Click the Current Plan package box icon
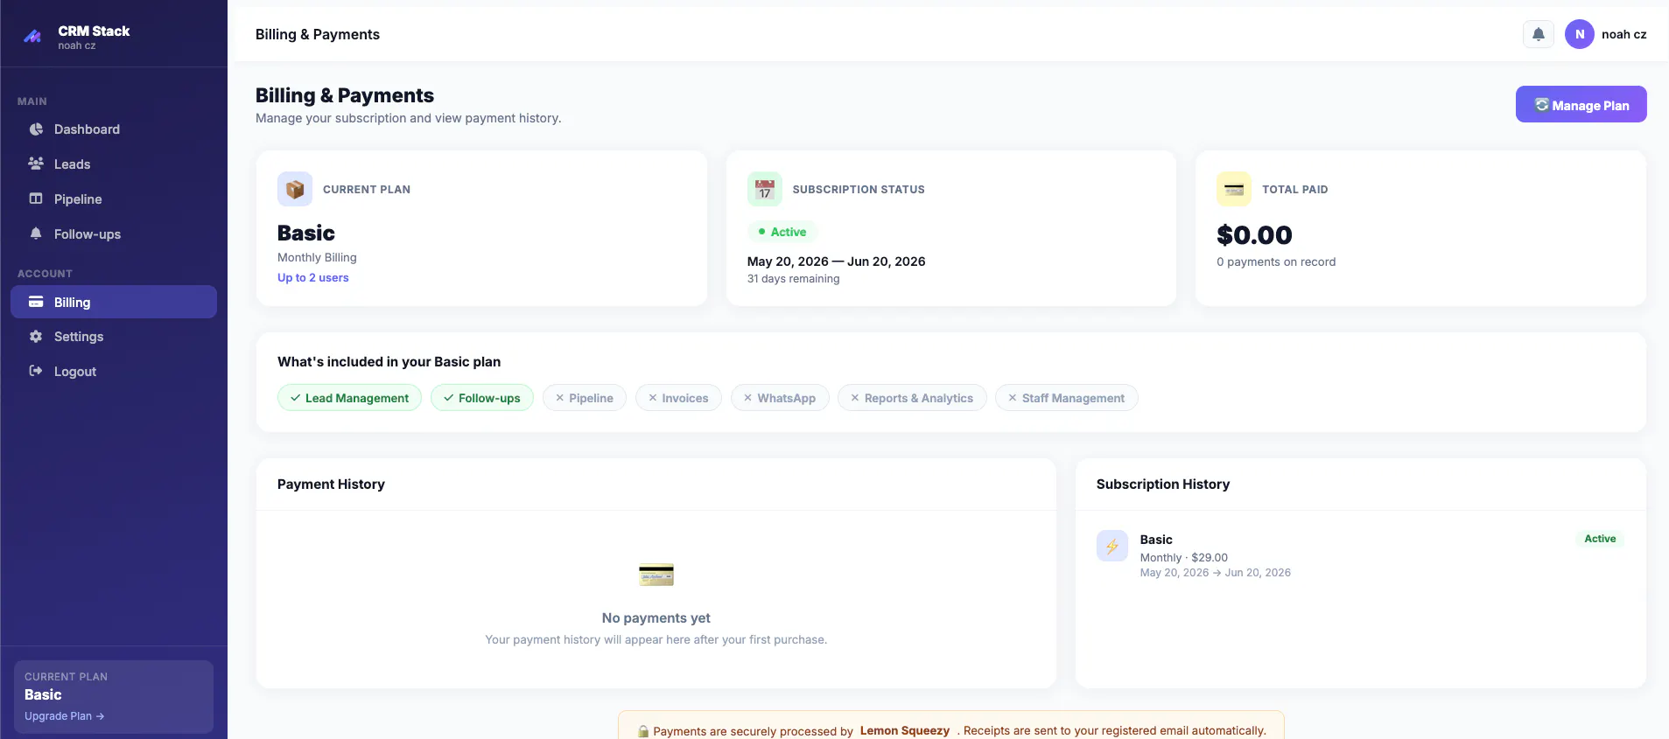Image resolution: width=1669 pixels, height=739 pixels. tap(295, 189)
